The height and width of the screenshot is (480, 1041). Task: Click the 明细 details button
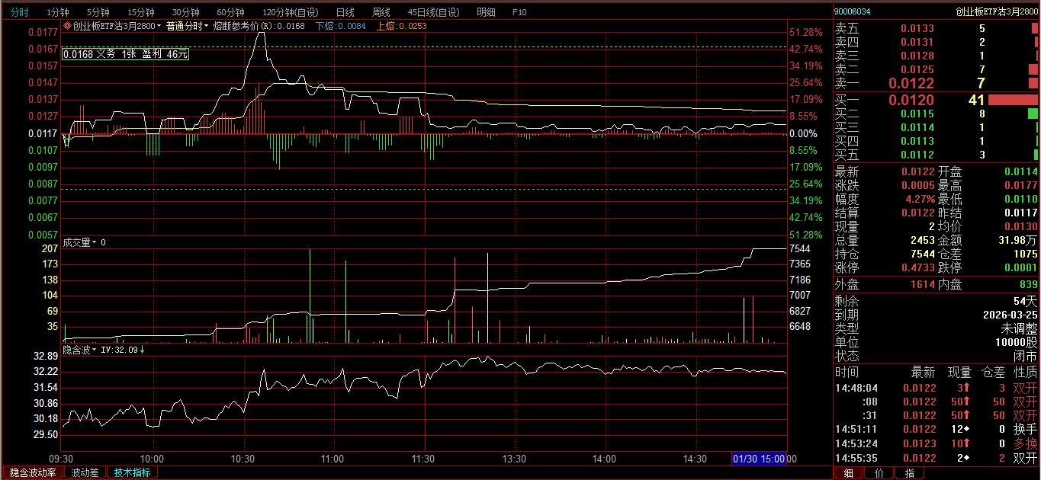coord(486,12)
